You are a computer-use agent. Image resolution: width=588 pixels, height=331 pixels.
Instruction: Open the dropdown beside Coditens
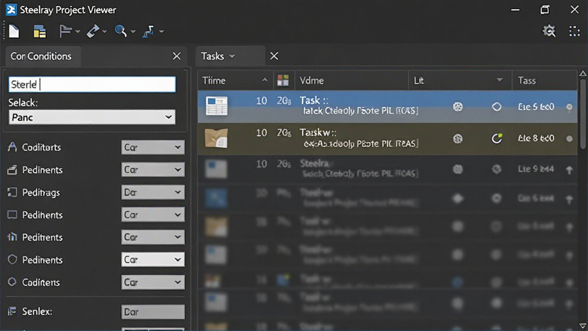point(153,282)
